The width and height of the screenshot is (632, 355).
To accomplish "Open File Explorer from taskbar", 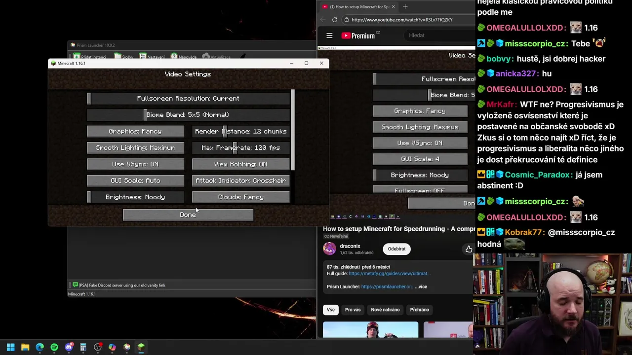I will point(25,347).
